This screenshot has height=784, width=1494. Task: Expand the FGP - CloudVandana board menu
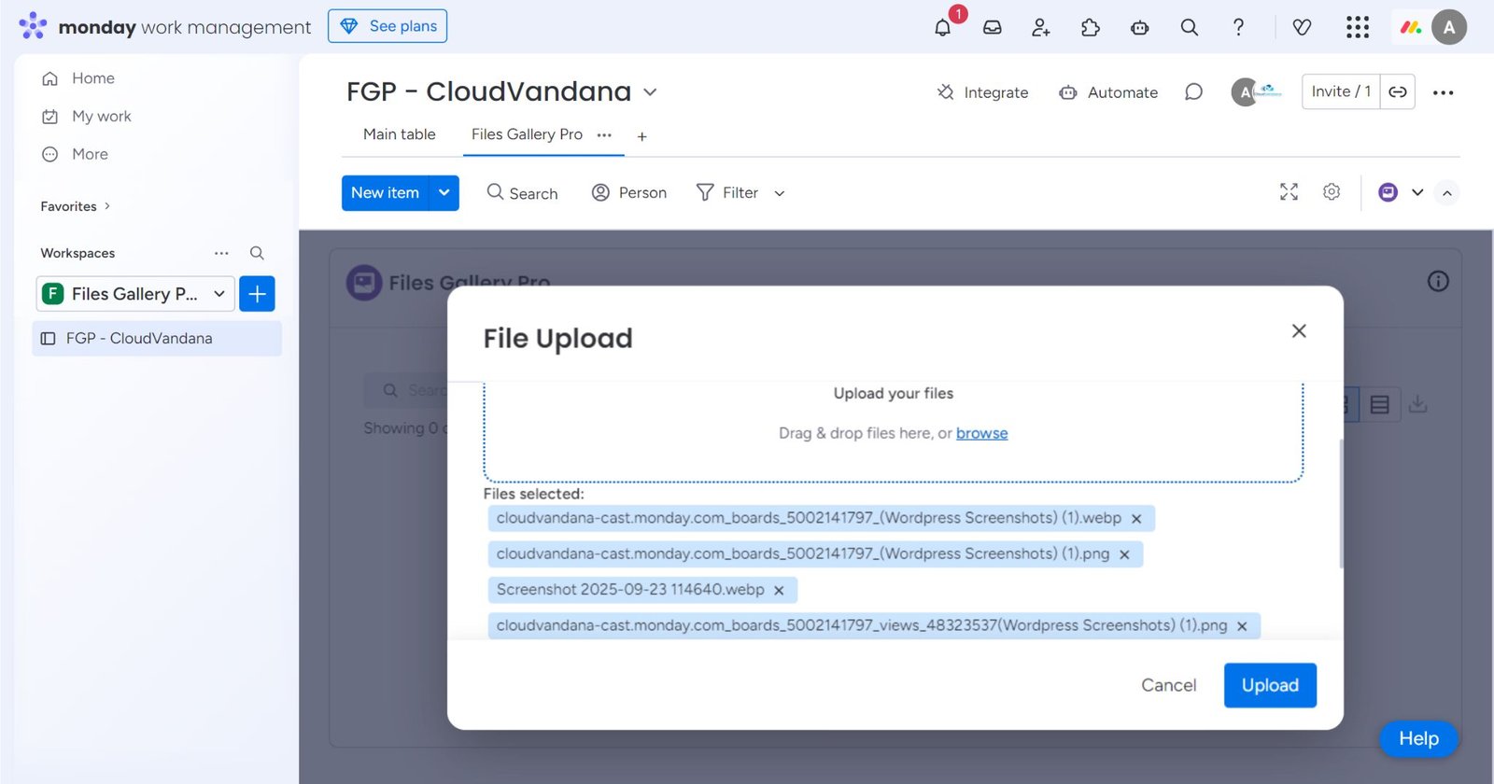coord(651,92)
